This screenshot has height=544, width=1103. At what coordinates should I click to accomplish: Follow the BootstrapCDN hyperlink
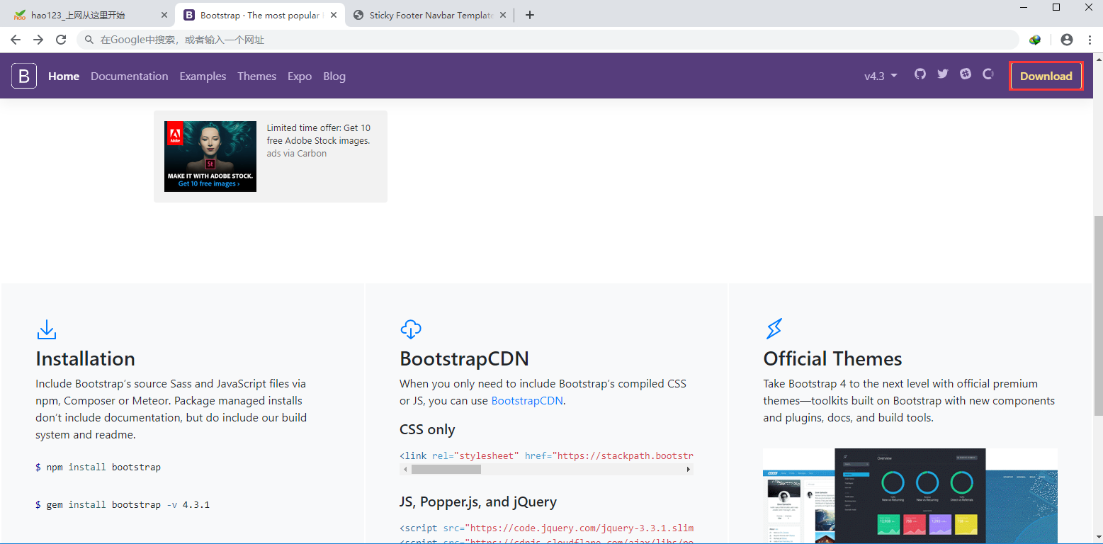click(527, 400)
